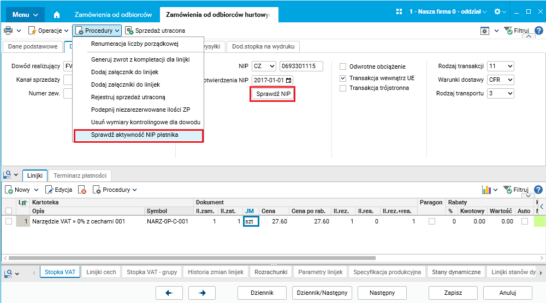Open the Sprzedaż utracona tool
This screenshot has height=303, width=546.
[155, 31]
